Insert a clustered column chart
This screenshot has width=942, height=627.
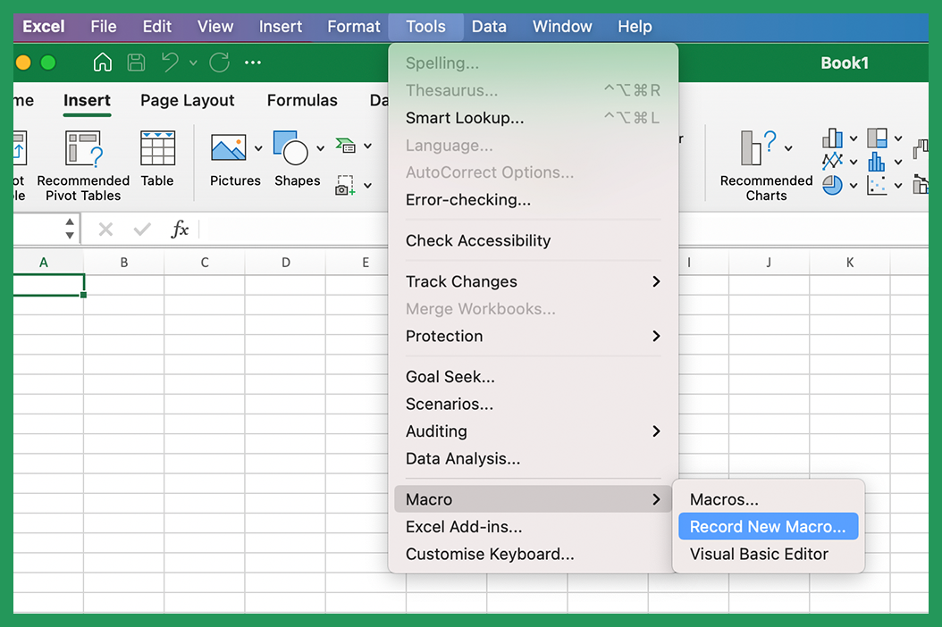click(x=831, y=138)
